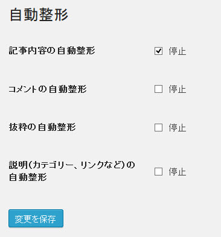Viewport: 221px width, 237px height.
Task: Click the 停止 label beside 記事内容の自動整形
Action: pyautogui.click(x=178, y=51)
